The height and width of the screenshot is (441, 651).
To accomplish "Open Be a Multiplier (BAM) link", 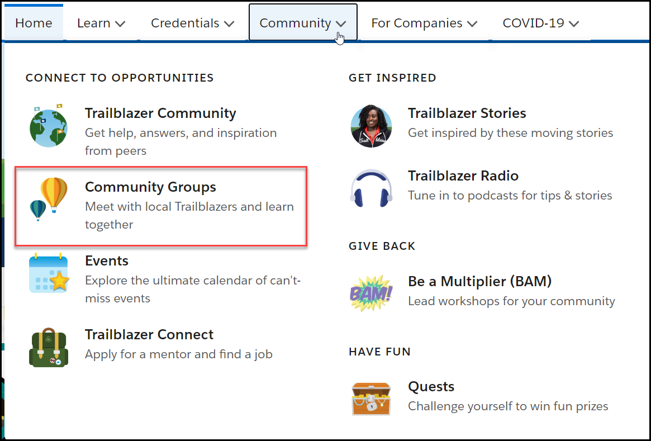I will [479, 281].
